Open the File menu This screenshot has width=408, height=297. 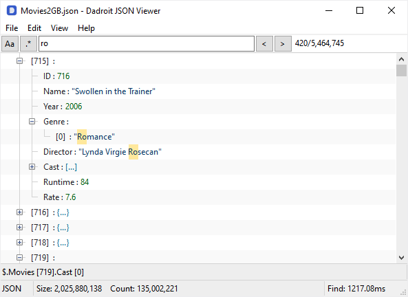12,28
